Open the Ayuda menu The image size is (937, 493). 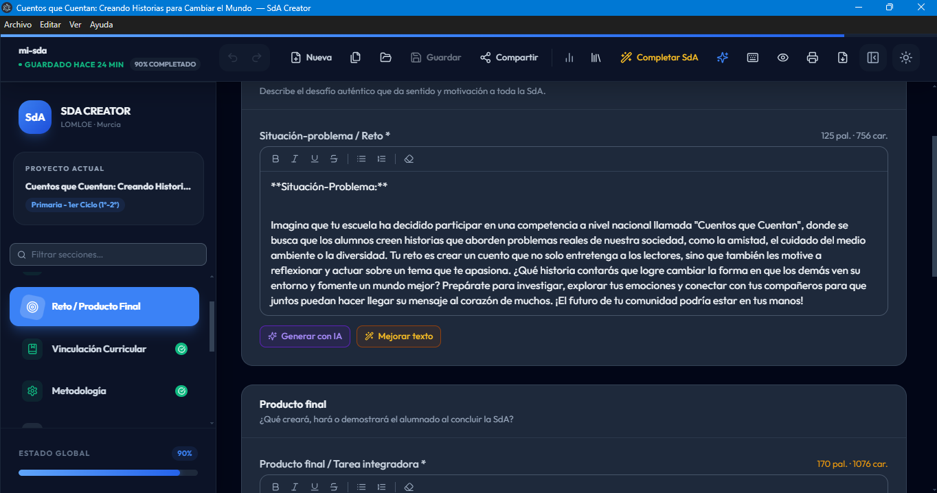[x=102, y=25]
